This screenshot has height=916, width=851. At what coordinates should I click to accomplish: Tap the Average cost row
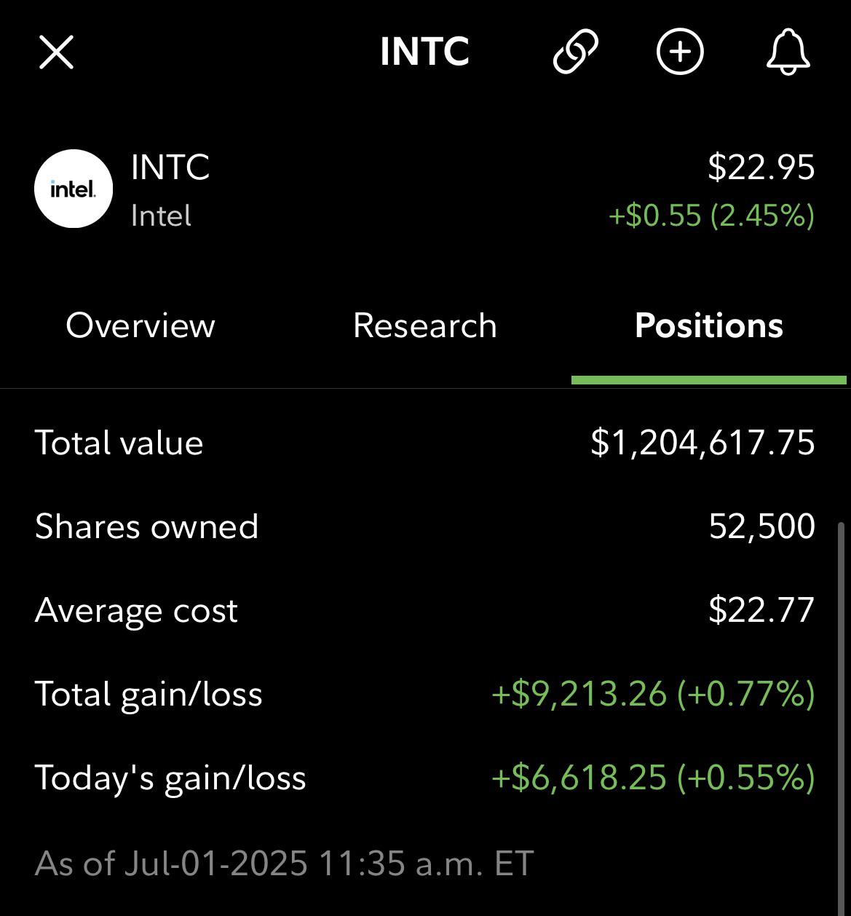pyautogui.click(x=425, y=610)
